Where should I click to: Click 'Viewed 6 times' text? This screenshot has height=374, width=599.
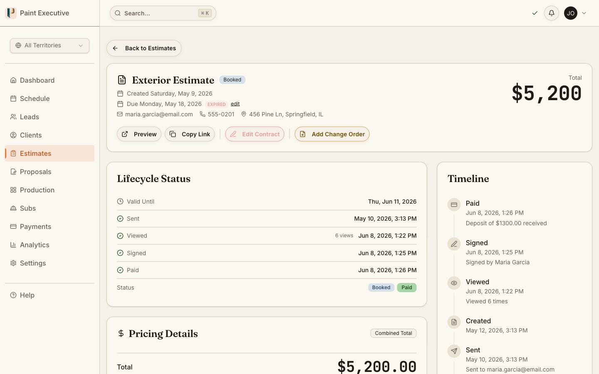point(487,301)
